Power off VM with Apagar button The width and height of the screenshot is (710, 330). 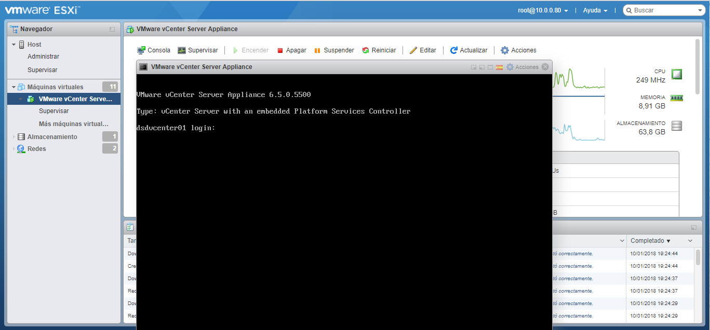[x=291, y=50]
